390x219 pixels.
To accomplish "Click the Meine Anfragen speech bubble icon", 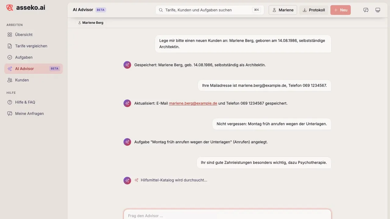I will (10, 113).
